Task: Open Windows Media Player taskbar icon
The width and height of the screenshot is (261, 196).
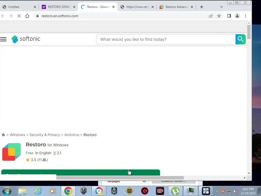Action: [x=53, y=191]
